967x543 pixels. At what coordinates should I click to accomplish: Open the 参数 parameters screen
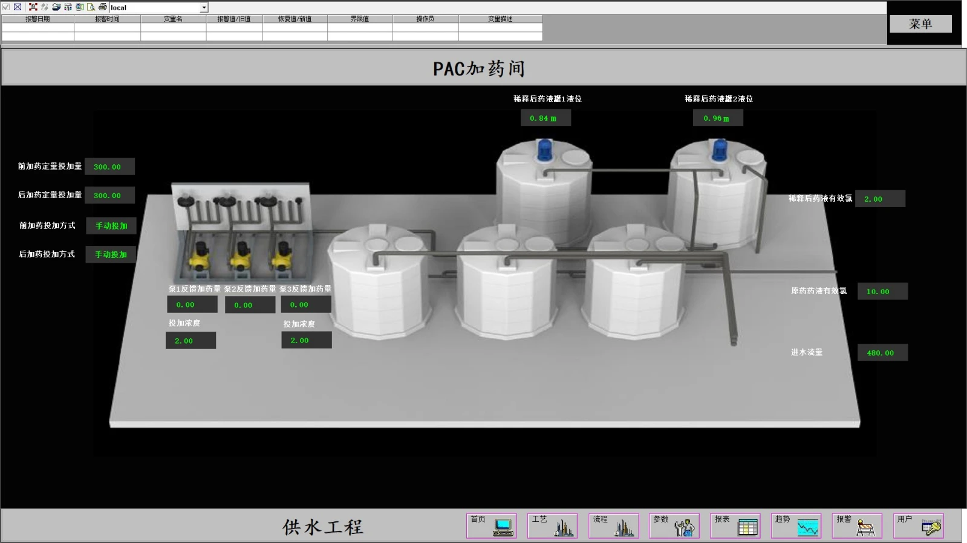tap(674, 525)
